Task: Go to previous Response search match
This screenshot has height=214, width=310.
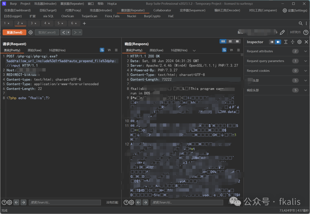Action: coord(138,202)
